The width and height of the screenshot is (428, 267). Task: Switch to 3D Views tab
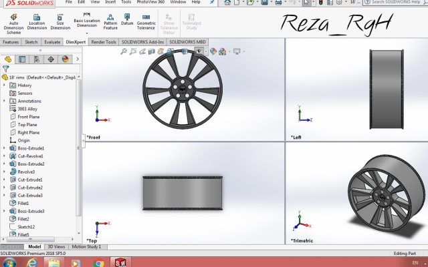[x=56, y=246]
